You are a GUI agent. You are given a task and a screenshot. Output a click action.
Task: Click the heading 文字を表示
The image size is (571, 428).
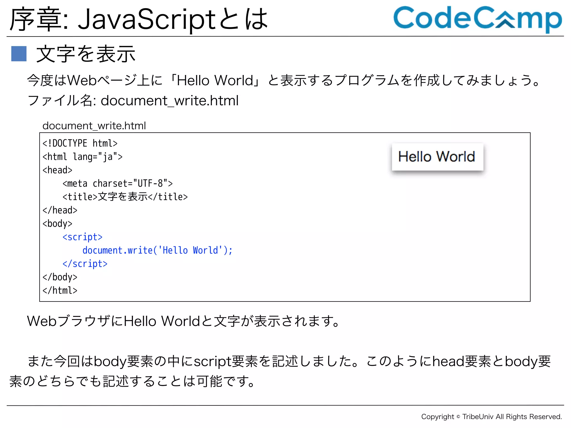86,54
